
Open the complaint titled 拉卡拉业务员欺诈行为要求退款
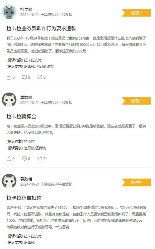coord(41,29)
